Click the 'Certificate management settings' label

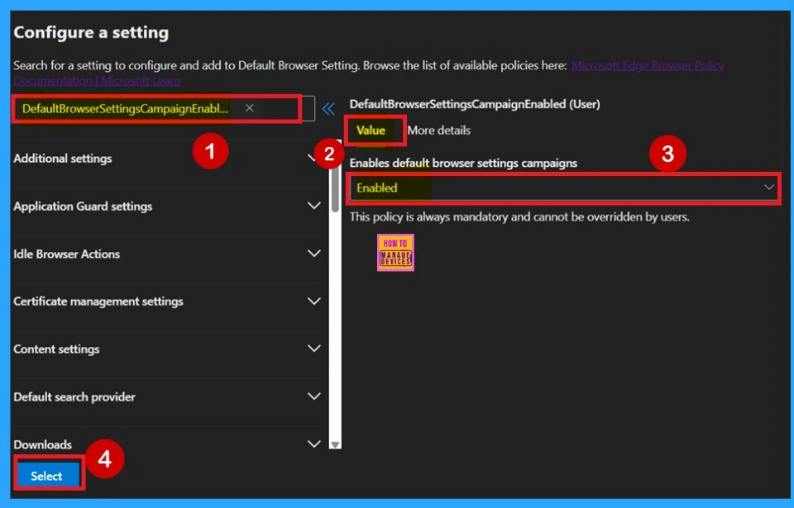click(98, 301)
